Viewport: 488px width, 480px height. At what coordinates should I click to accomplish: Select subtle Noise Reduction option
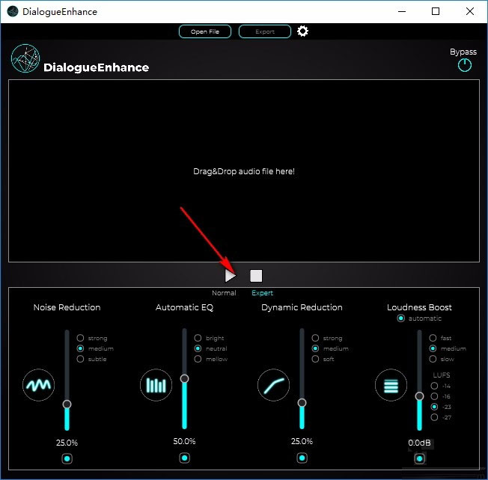[80, 359]
